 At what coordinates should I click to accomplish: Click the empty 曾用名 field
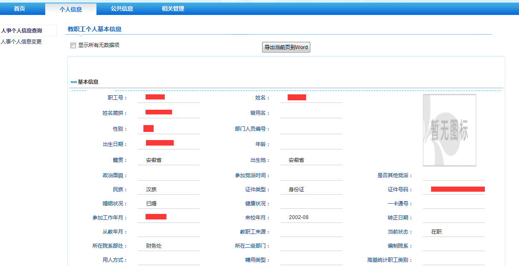(311, 113)
